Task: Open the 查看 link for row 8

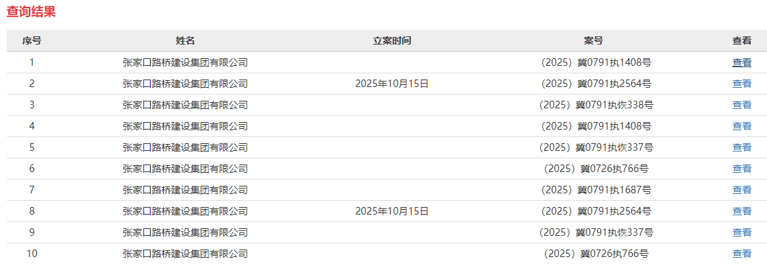Action: click(742, 211)
